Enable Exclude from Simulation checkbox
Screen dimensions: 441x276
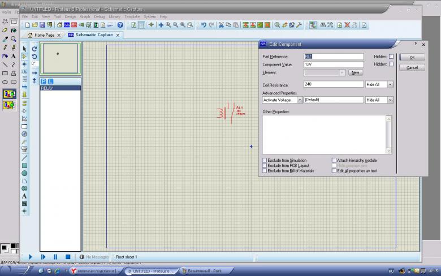(x=265, y=160)
